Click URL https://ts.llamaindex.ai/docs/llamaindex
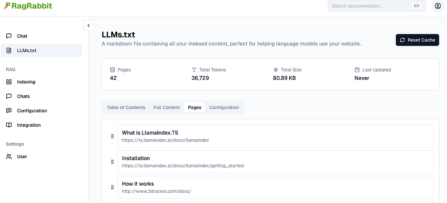Viewport: 447px width, 203px height. pyautogui.click(x=165, y=140)
